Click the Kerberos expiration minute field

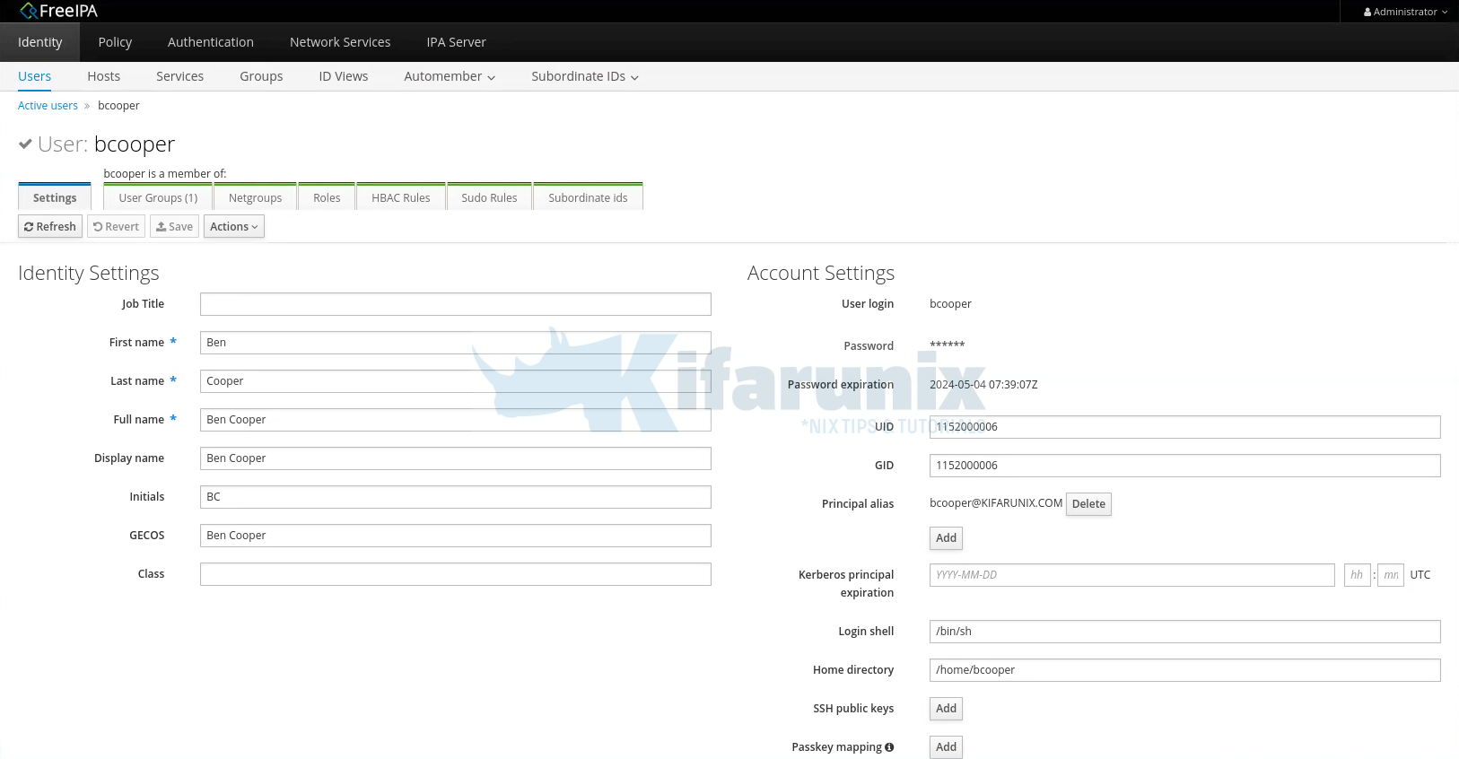coord(1391,575)
